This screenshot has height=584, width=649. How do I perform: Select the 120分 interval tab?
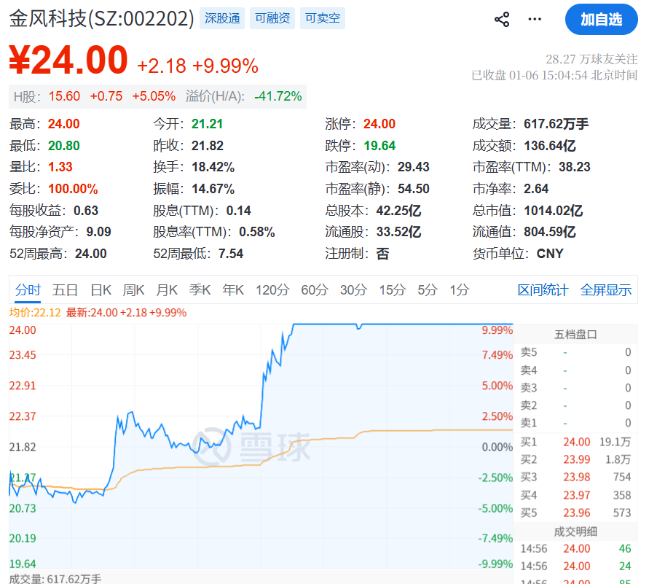tap(272, 290)
